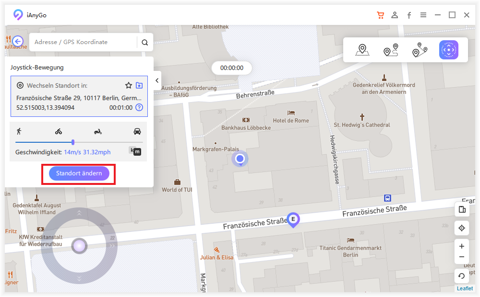
Task: Zoom in the map
Action: point(462,246)
